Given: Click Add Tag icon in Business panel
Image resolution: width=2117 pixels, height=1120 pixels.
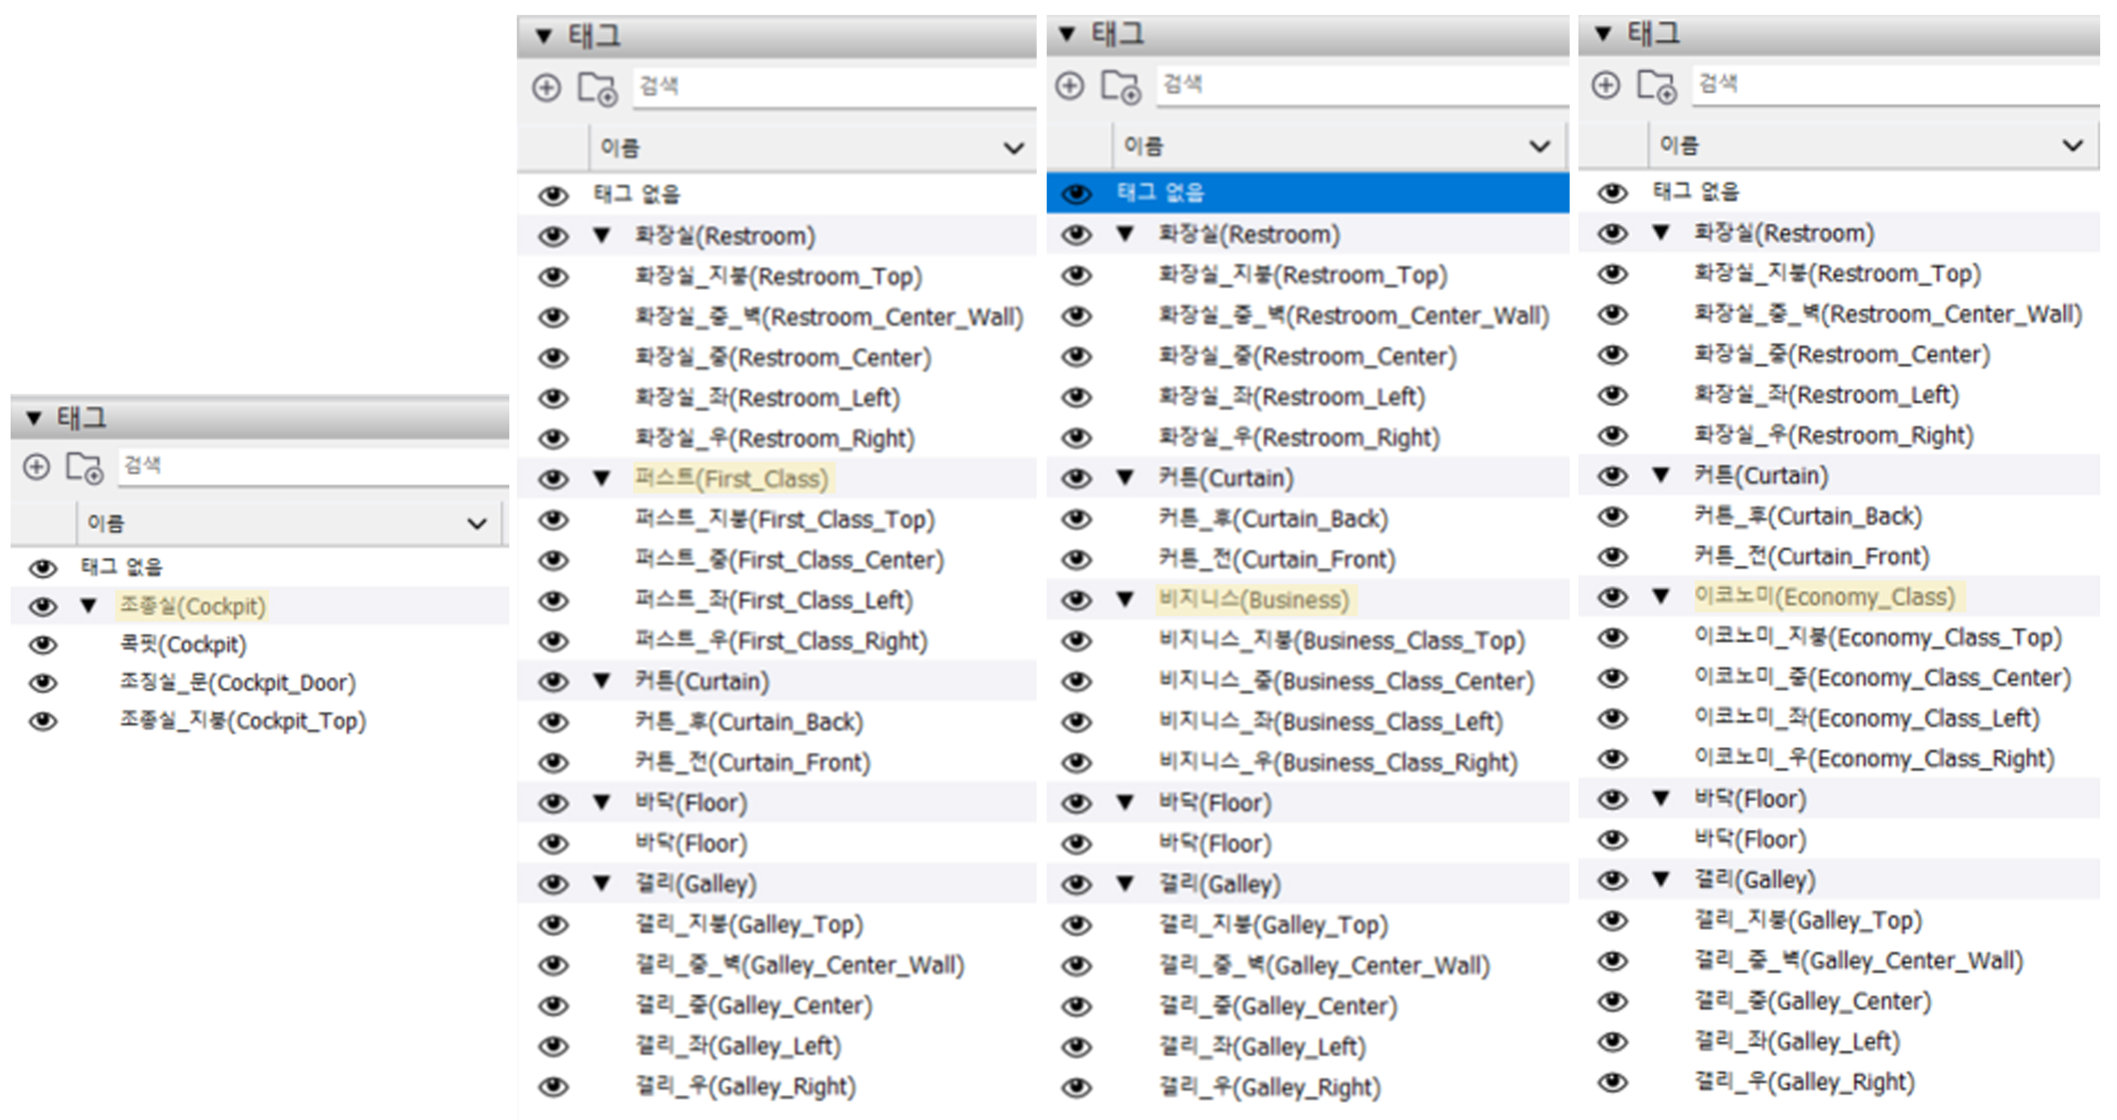Looking at the screenshot, I should tap(1069, 85).
